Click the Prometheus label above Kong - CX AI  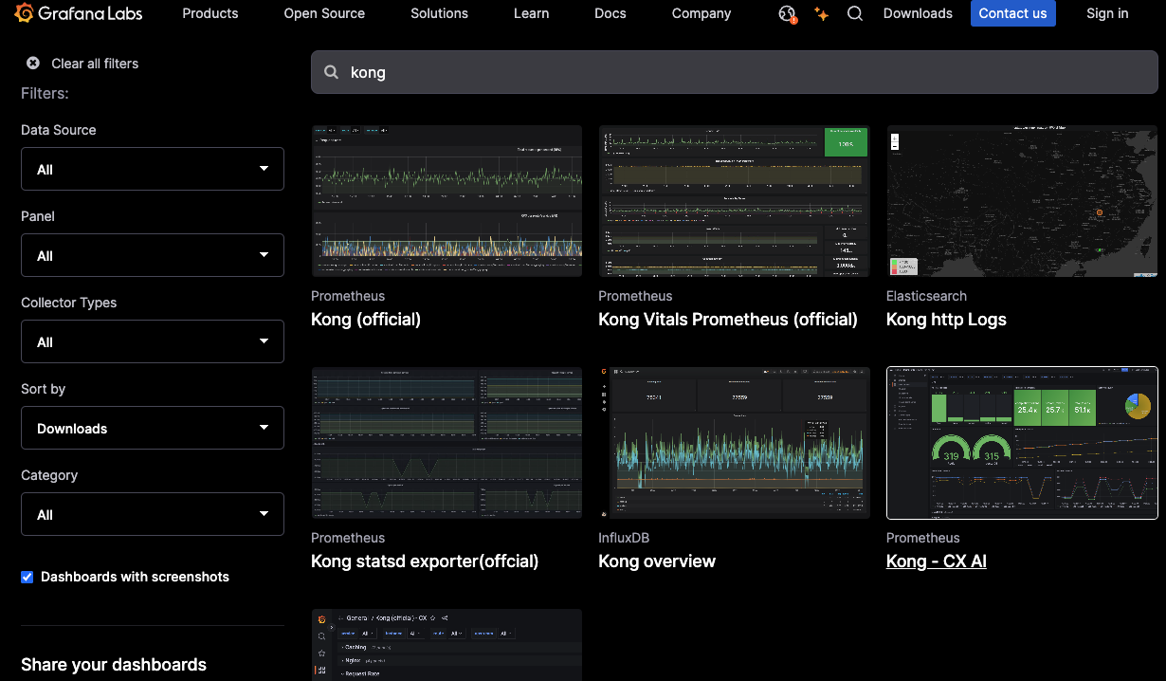click(x=923, y=538)
